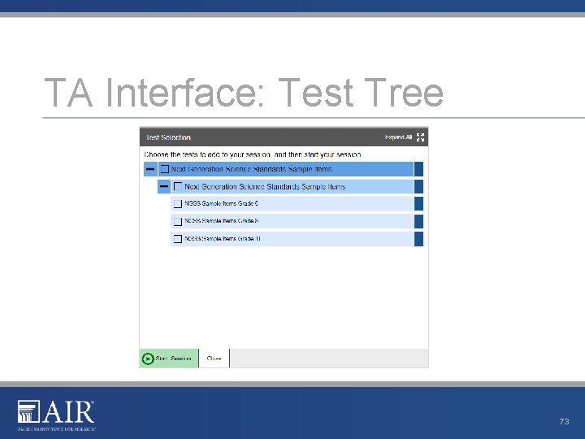Select the NGSS Sample Items Grade 11 row text
Viewport: 585px width, 439px height.
(223, 238)
